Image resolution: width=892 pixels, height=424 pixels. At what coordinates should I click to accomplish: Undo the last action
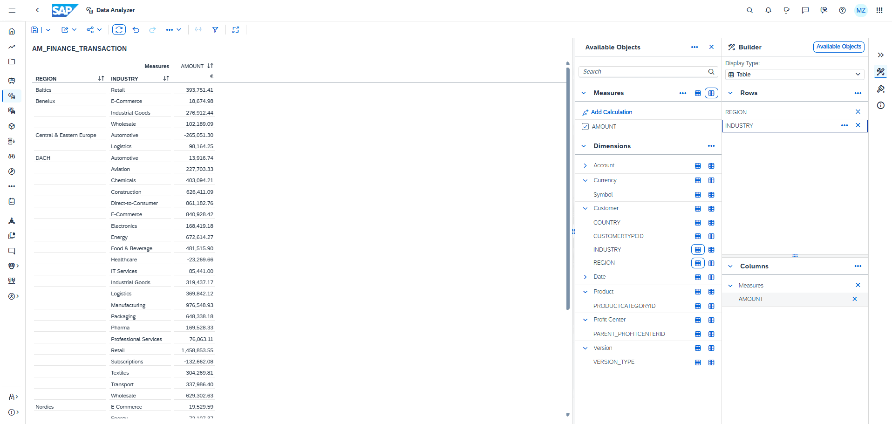[136, 30]
